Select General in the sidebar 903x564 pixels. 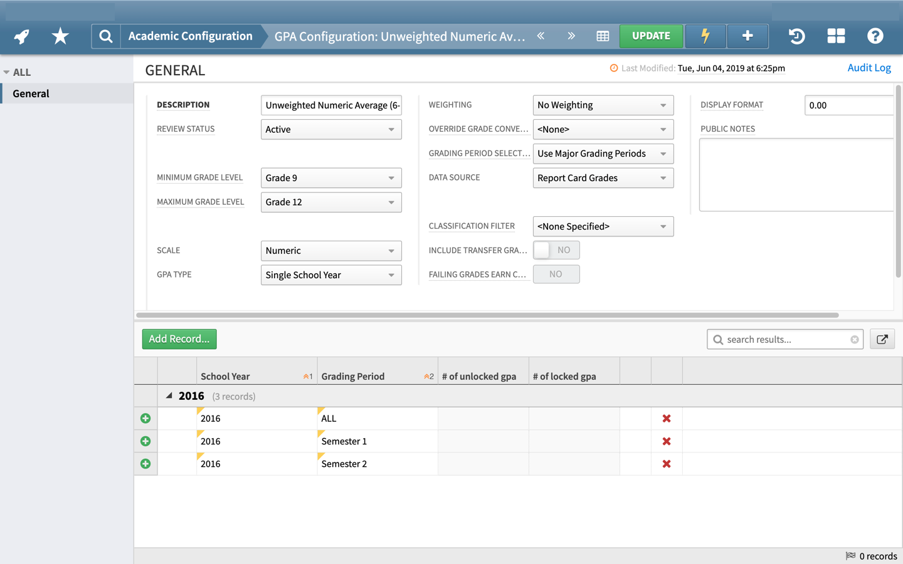coord(31,93)
